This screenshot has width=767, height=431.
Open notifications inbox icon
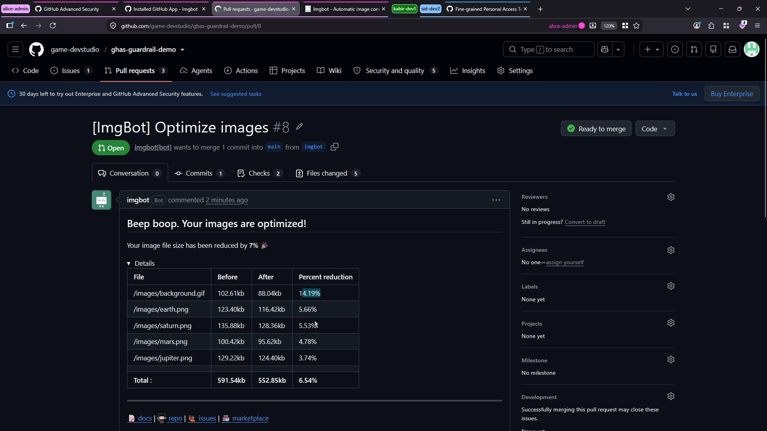point(732,49)
